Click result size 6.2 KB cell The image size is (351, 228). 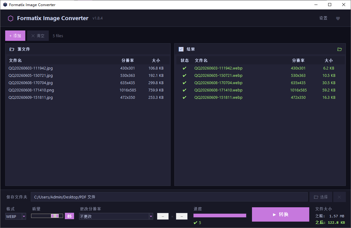(329, 68)
